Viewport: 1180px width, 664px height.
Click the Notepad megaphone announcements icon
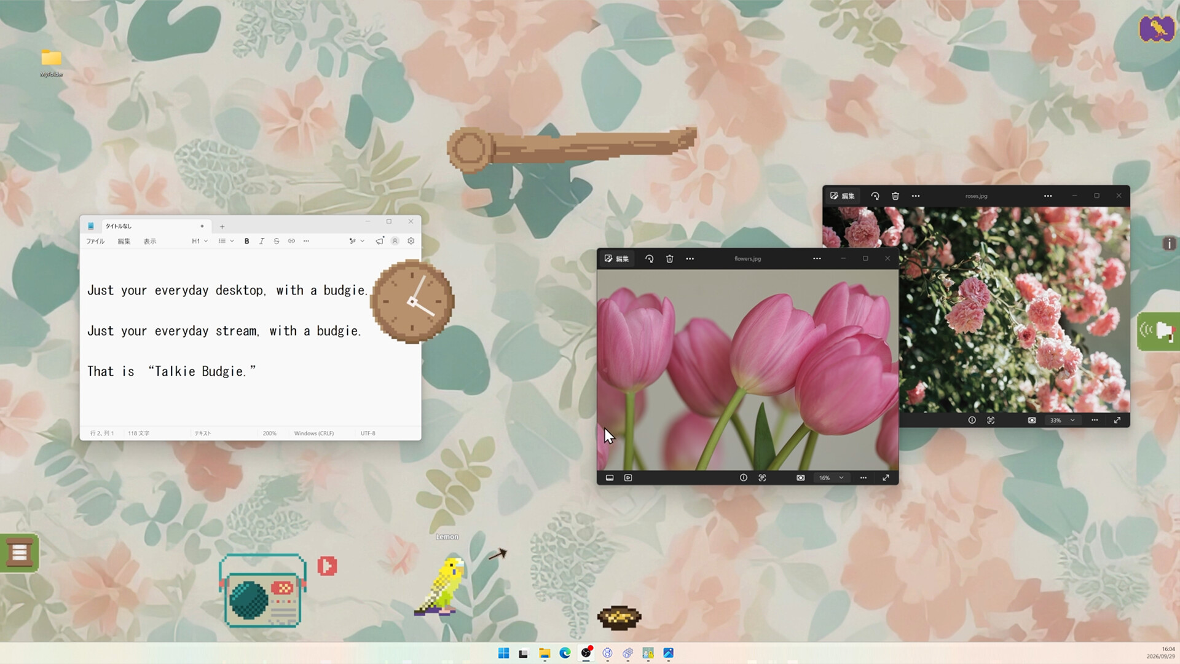pos(380,240)
